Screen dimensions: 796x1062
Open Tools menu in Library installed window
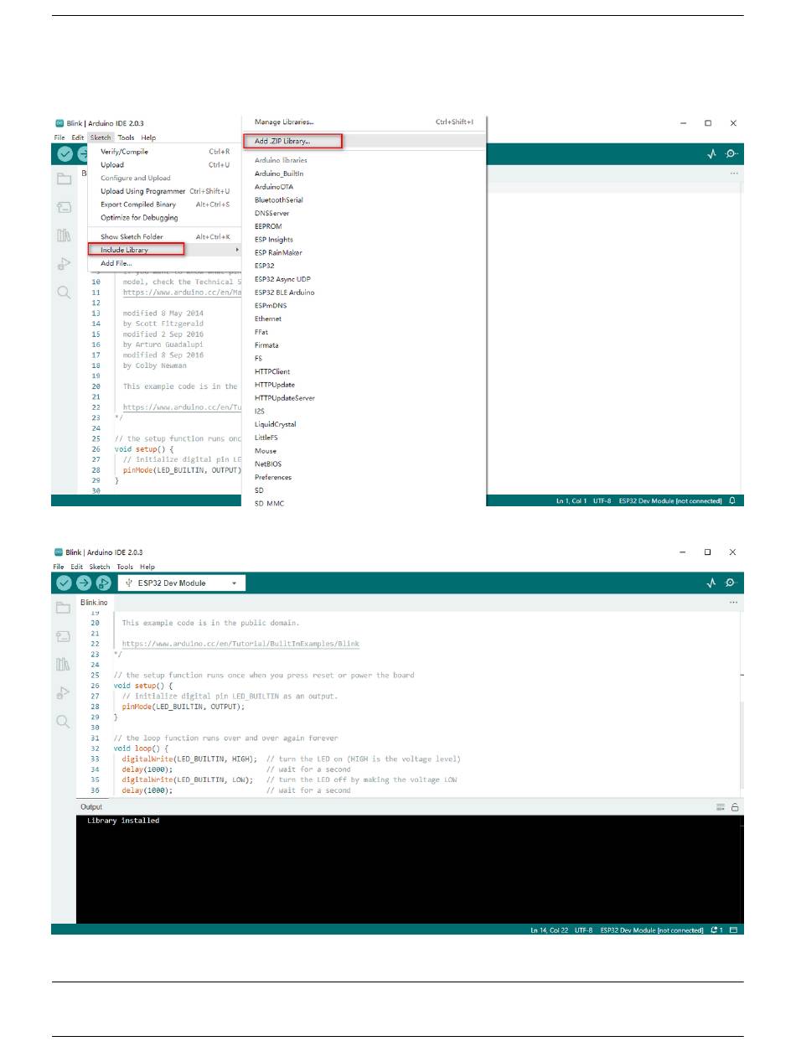coord(126,567)
